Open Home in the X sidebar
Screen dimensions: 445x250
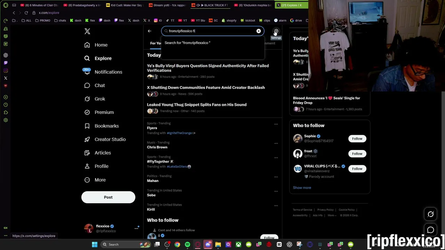pyautogui.click(x=96, y=45)
